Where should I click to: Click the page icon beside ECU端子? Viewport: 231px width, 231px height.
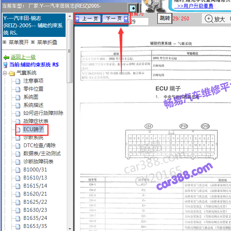click(x=18, y=130)
